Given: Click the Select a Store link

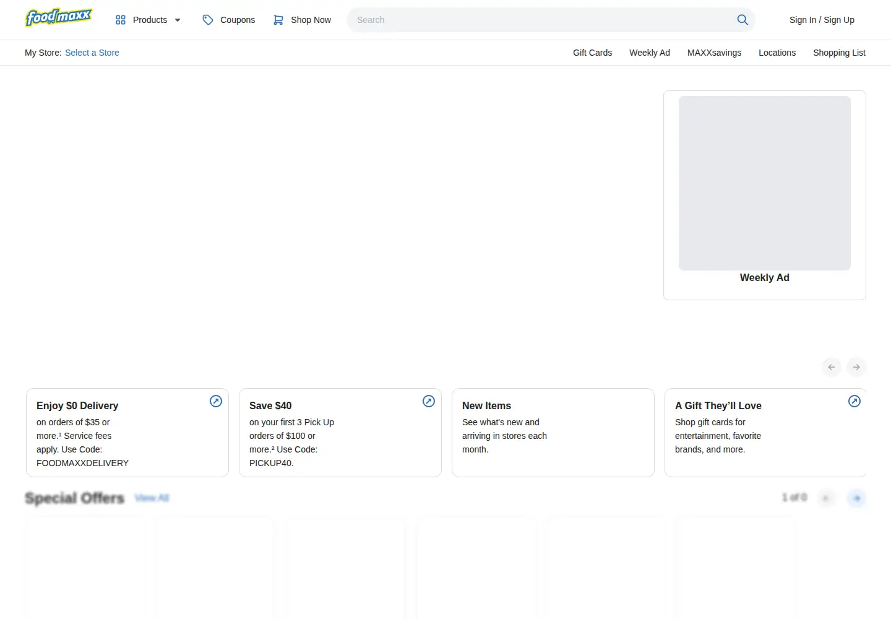Looking at the screenshot, I should click(92, 53).
